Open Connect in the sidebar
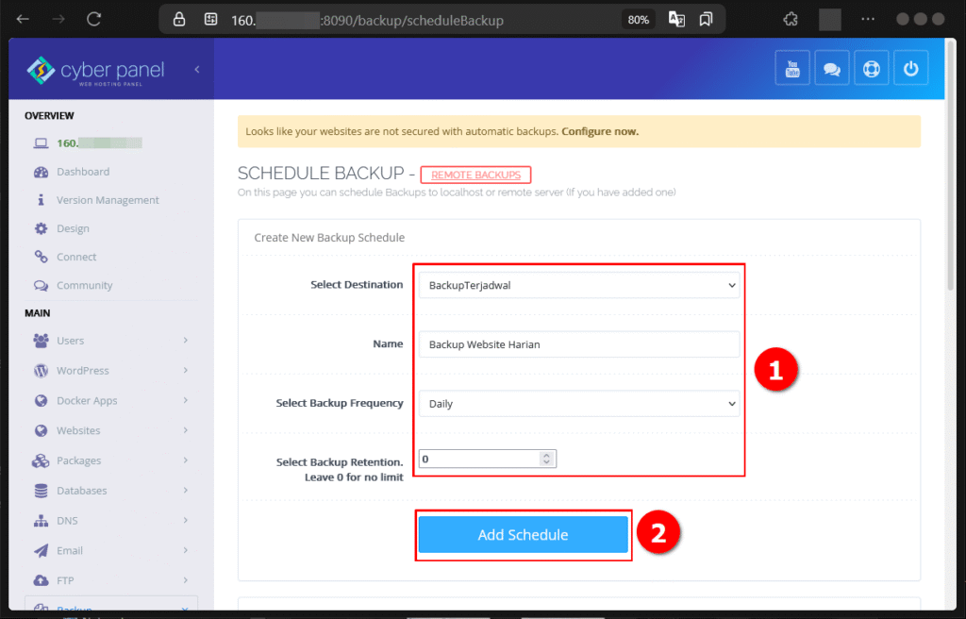 pos(76,257)
